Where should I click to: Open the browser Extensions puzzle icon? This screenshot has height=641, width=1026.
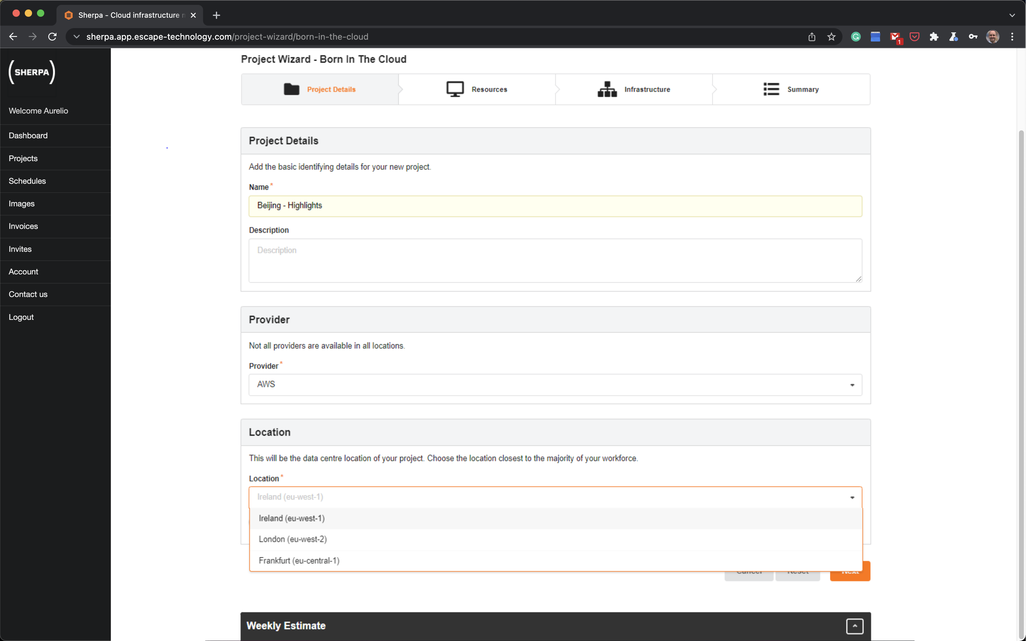[x=933, y=37]
